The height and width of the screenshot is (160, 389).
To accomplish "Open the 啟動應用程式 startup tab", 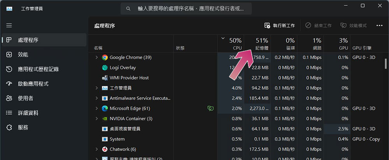I will click(x=44, y=84).
